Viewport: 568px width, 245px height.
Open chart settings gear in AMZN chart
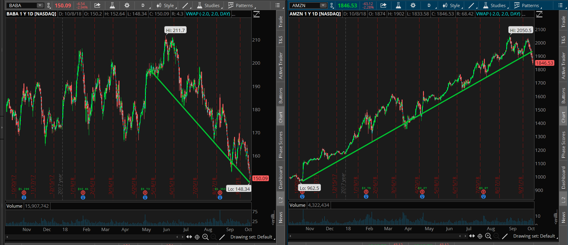click(413, 5)
